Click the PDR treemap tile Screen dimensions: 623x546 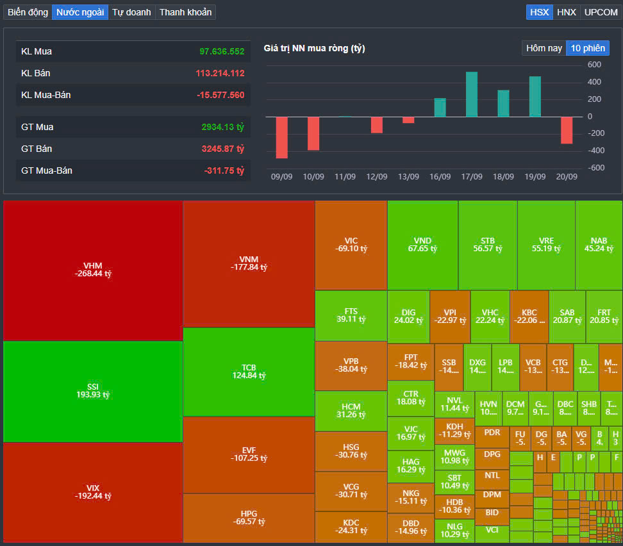492,437
